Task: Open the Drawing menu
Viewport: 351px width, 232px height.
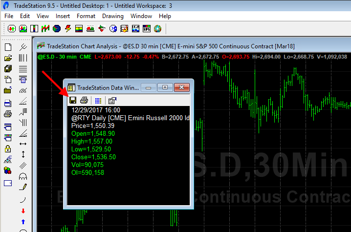Action: click(113, 16)
